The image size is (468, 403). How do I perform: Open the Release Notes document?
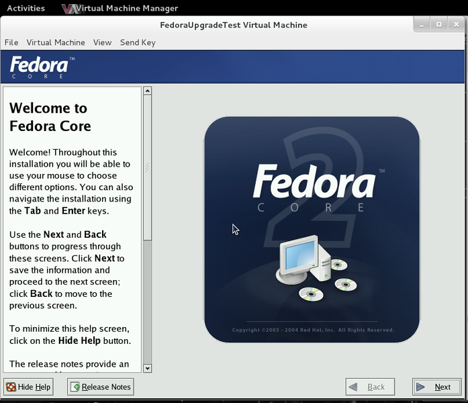pos(101,387)
